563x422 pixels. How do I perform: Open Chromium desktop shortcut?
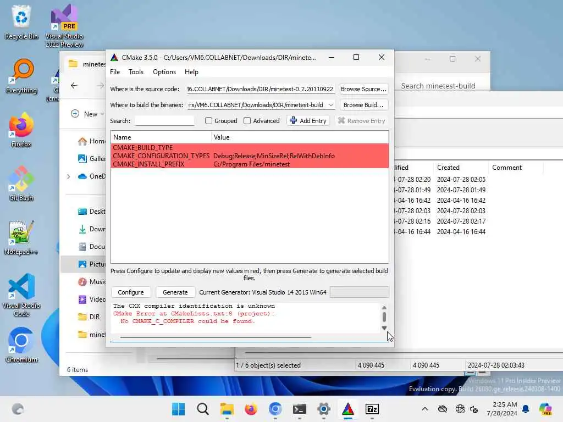click(x=21, y=345)
